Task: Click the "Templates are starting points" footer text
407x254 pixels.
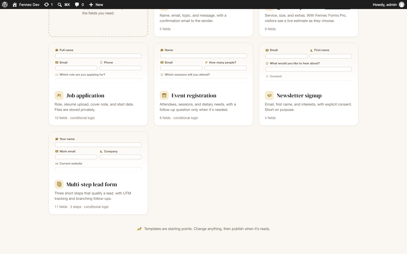Action: [x=207, y=229]
